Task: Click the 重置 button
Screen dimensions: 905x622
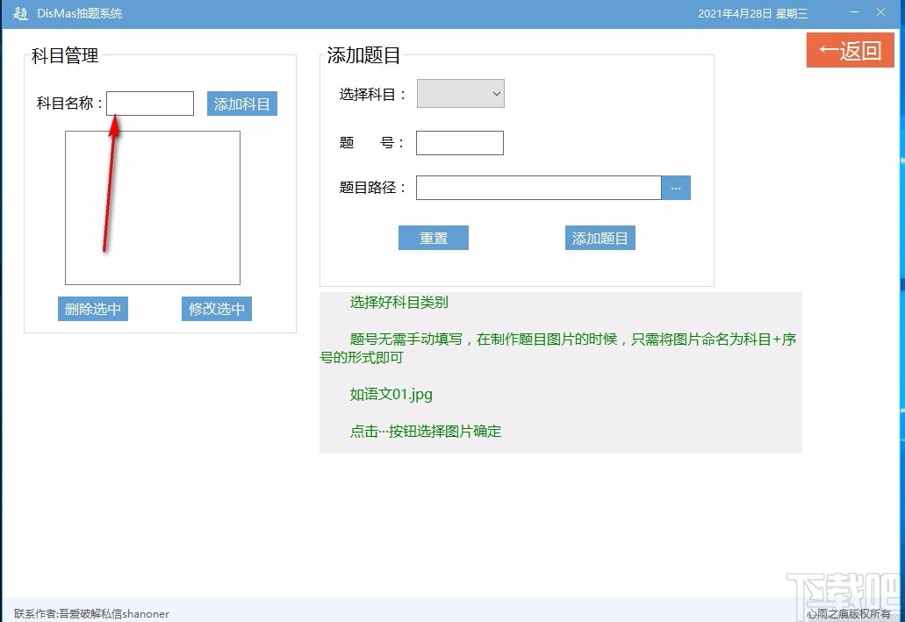Action: point(433,237)
